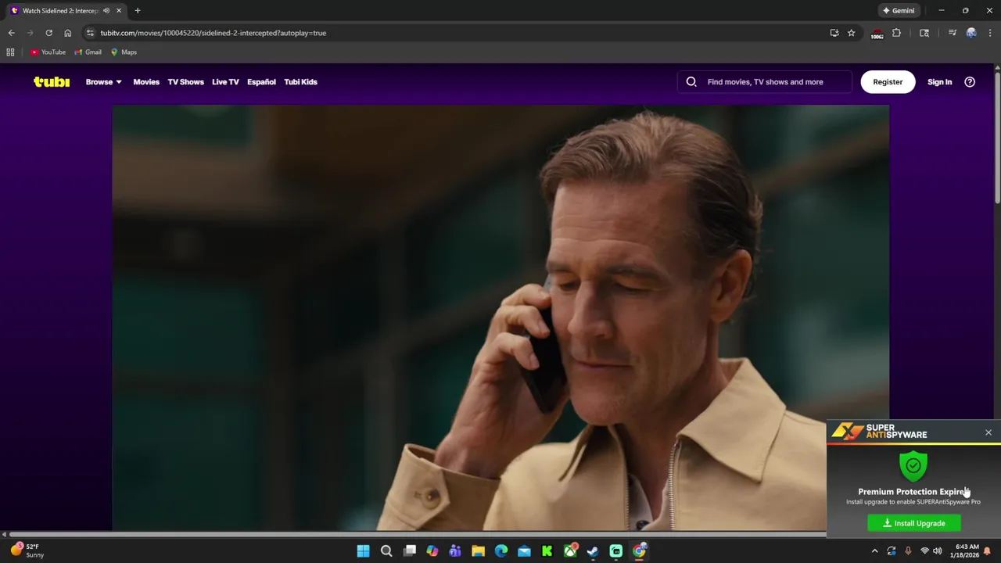Open a new tab
The height and width of the screenshot is (563, 1001).
138,10
